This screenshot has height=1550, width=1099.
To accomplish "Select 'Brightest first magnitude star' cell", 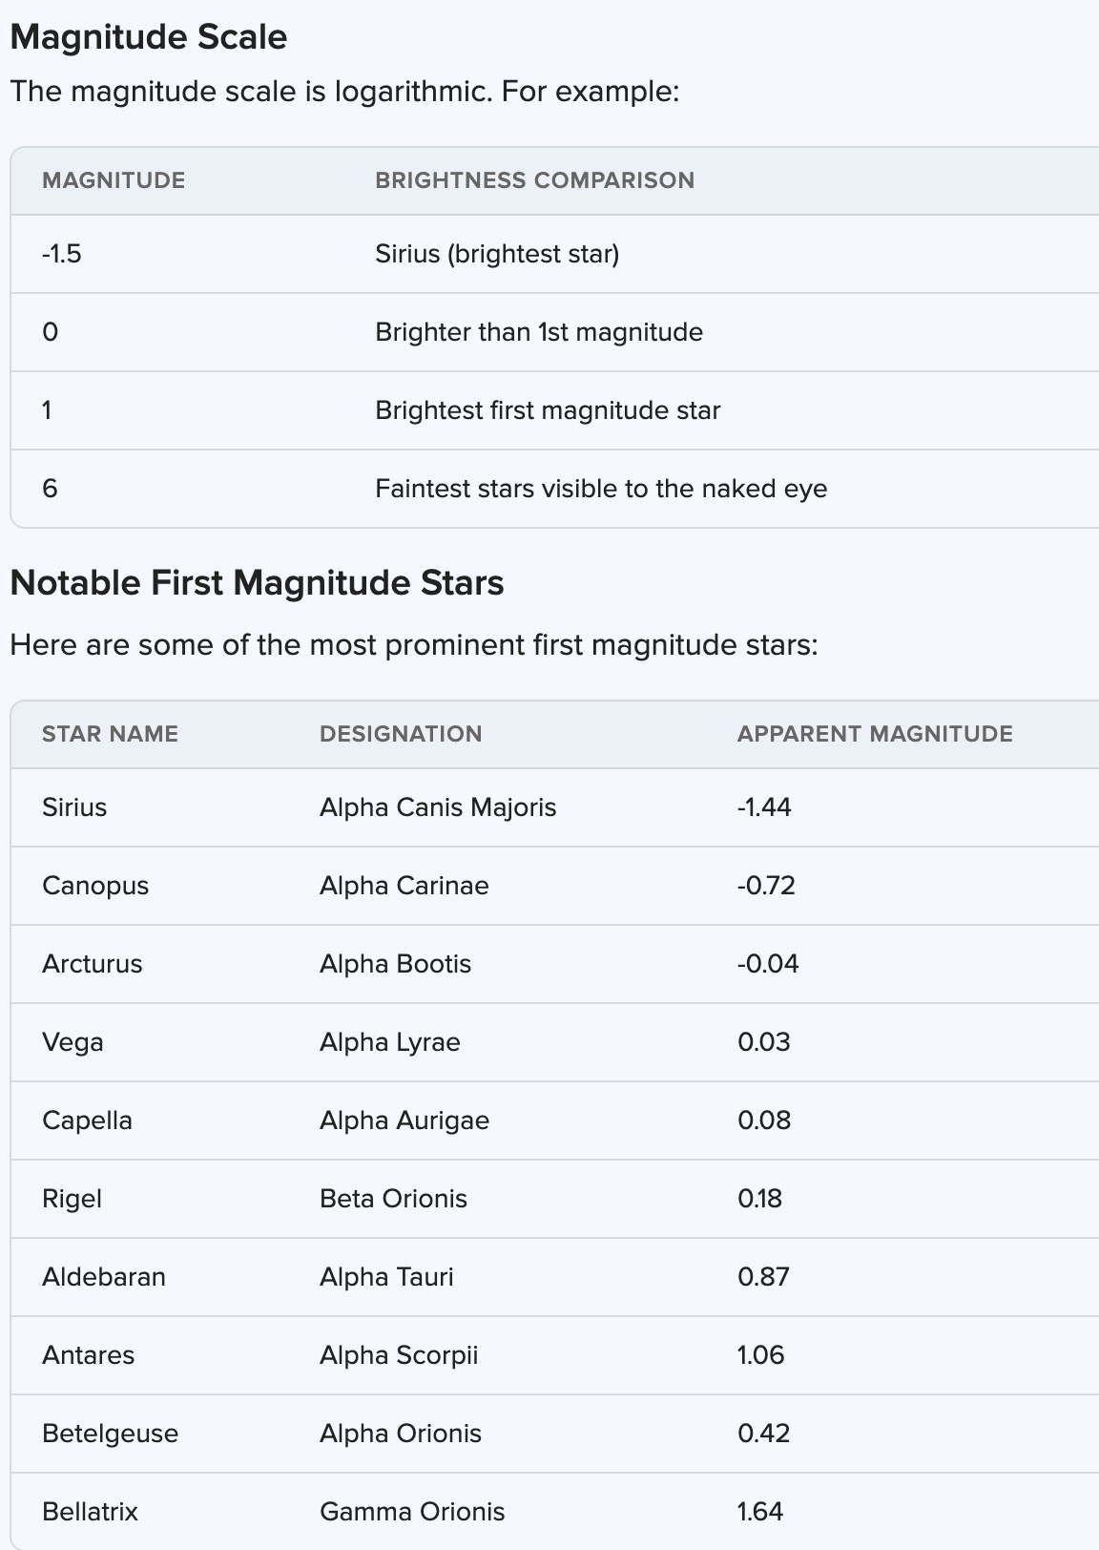I will (x=548, y=410).
